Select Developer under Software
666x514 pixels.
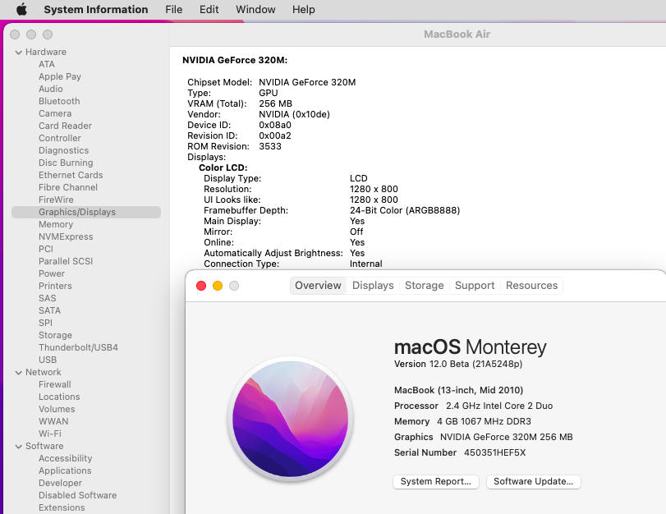[60, 483]
